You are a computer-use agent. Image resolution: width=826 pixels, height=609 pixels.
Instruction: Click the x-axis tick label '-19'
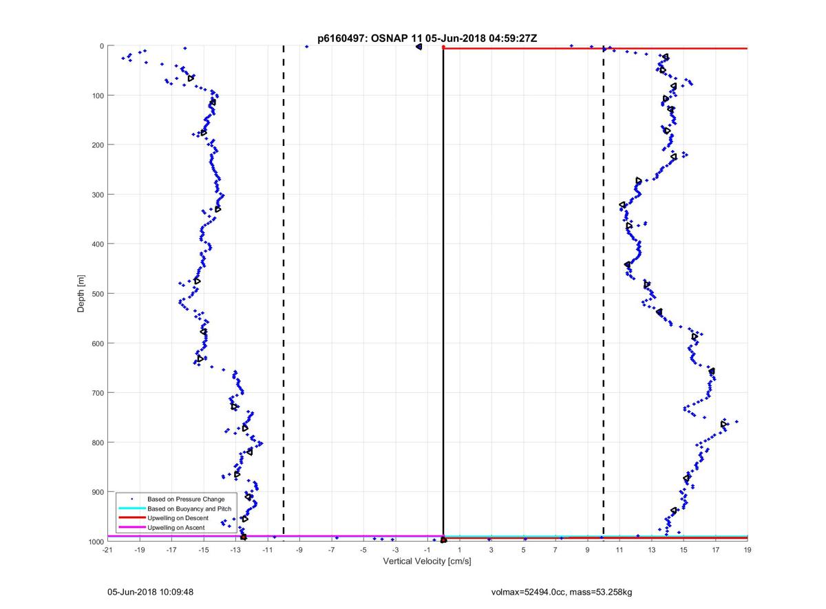point(139,551)
